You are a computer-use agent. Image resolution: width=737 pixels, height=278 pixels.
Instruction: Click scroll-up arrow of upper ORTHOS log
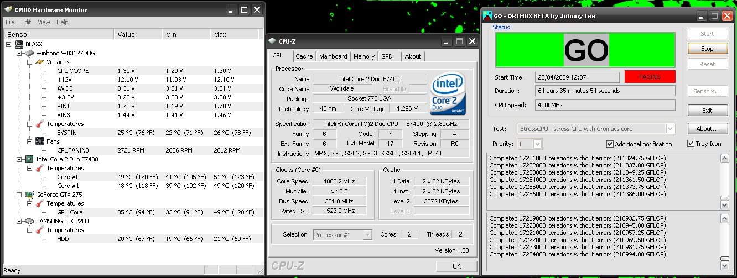click(x=724, y=159)
